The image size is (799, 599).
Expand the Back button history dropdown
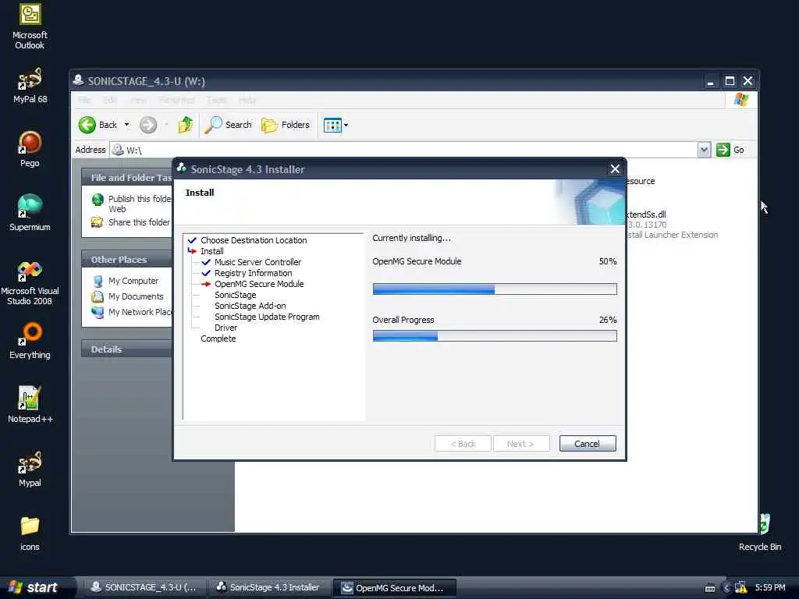pyautogui.click(x=126, y=125)
